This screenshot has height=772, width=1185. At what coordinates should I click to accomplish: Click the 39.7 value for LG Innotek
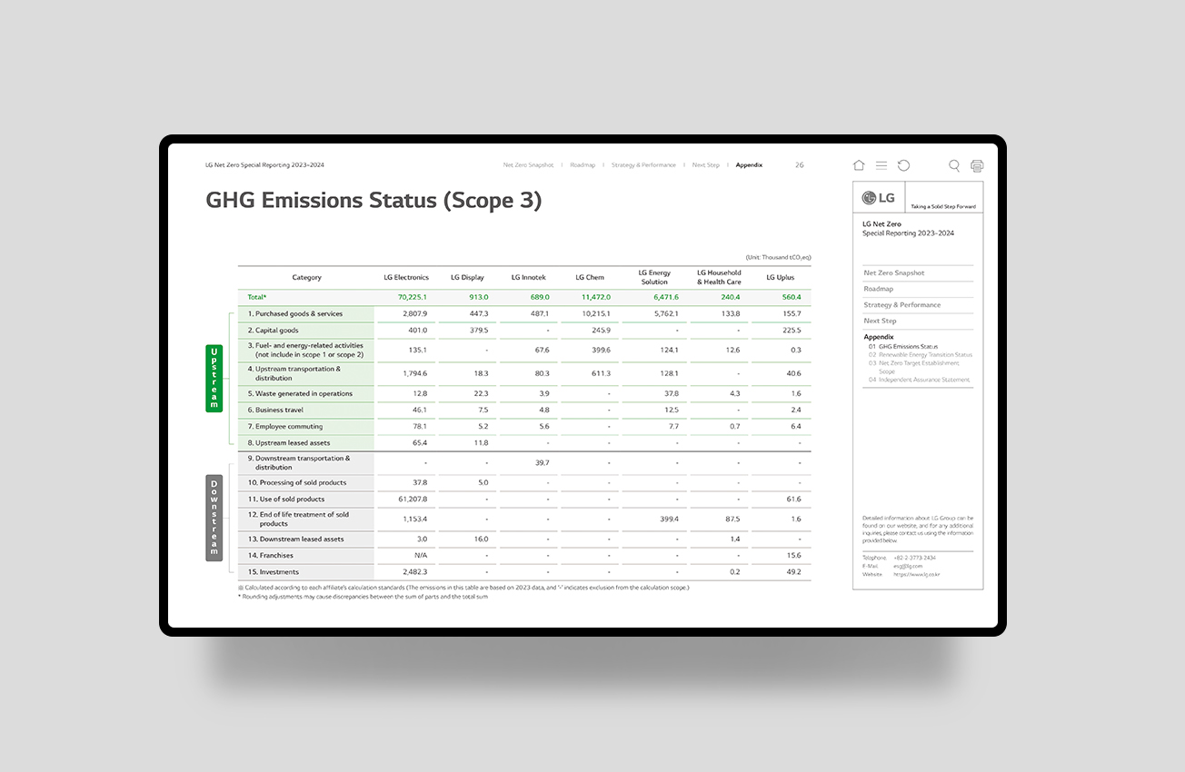point(543,462)
